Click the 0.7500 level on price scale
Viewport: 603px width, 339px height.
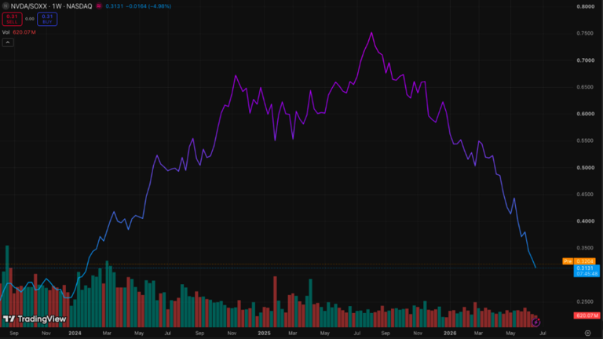(585, 34)
